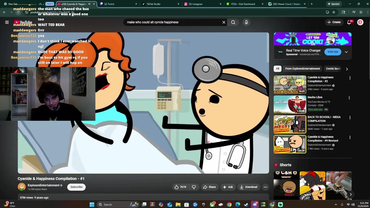This screenshot has height=208, width=370.
Task: Open the C&H short thumbnail
Action: pyautogui.click(x=286, y=185)
